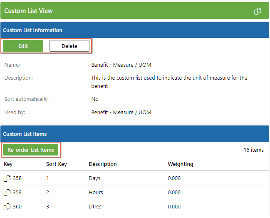Open the item with key 359
Viewport: 270px width, 218px height.
click(17, 193)
